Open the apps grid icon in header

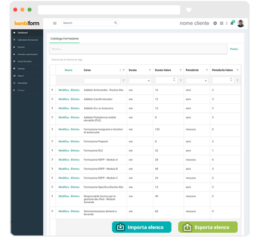222,23
